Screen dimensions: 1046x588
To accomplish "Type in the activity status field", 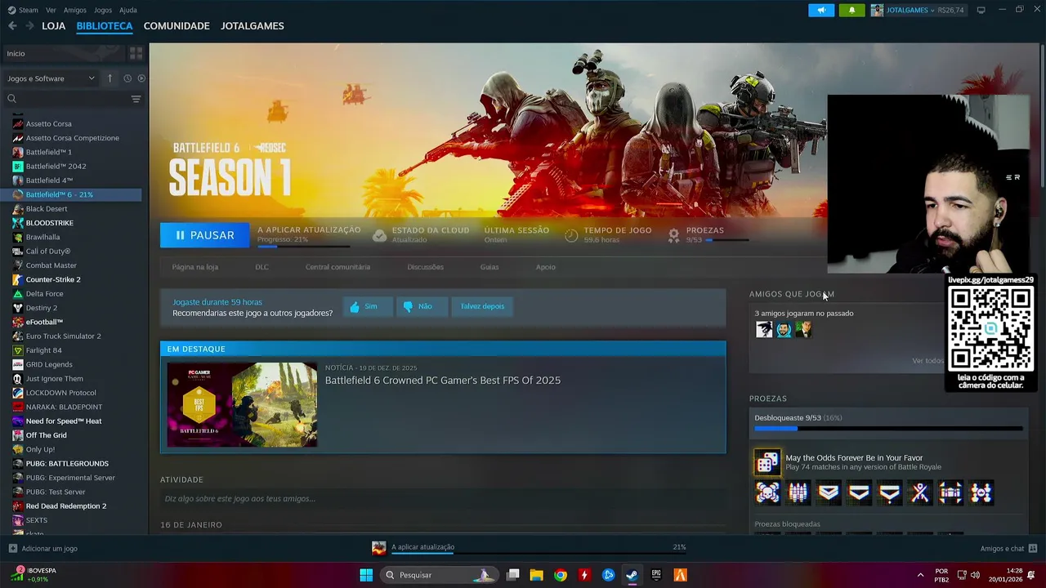I will 442,499.
